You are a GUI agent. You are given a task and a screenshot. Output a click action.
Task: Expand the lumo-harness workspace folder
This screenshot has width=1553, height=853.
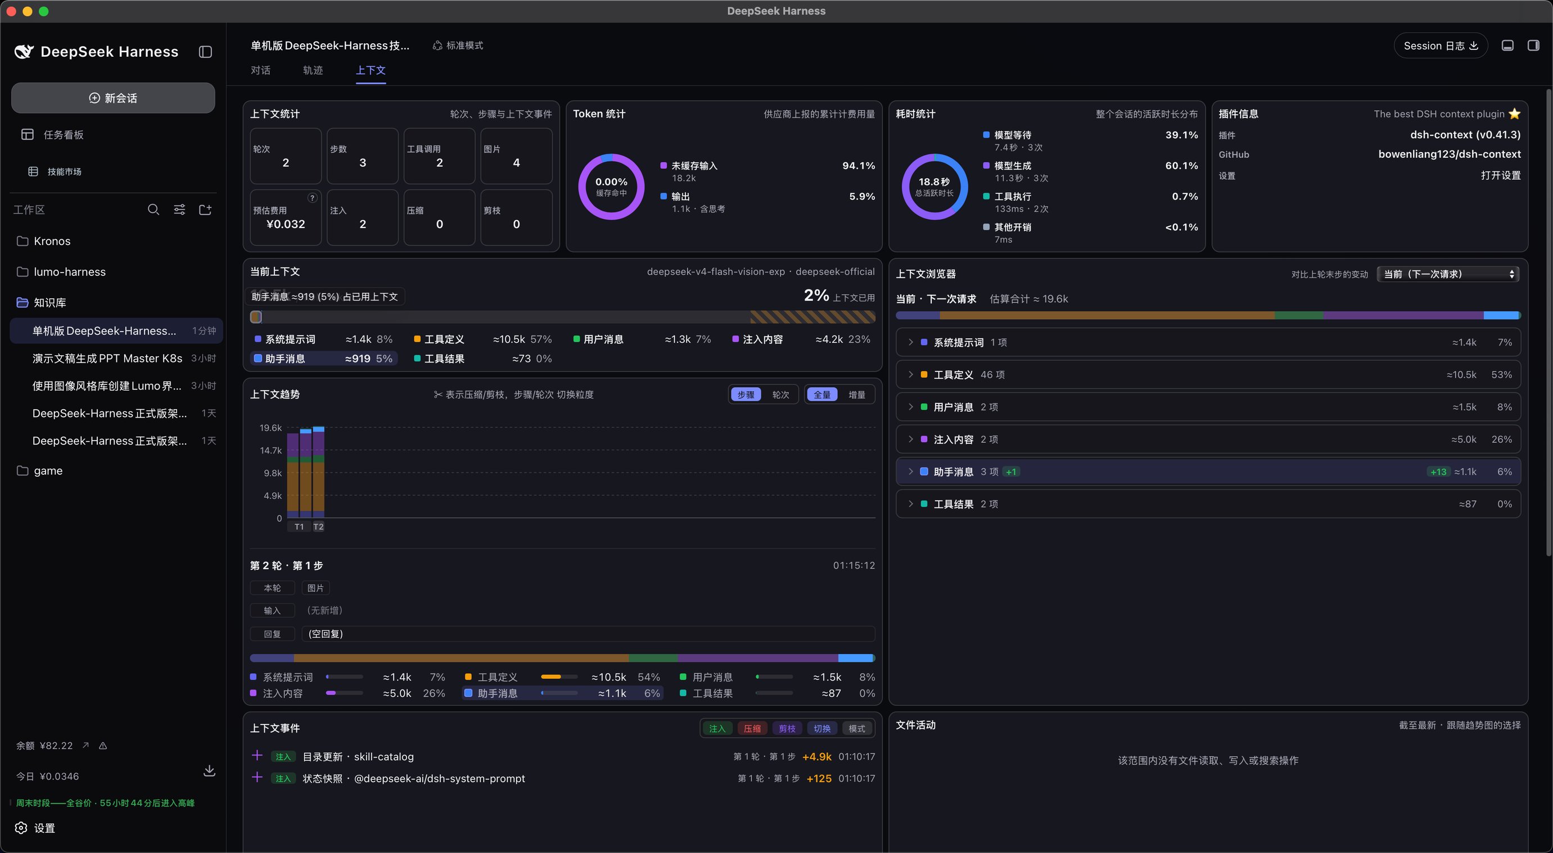click(116, 271)
